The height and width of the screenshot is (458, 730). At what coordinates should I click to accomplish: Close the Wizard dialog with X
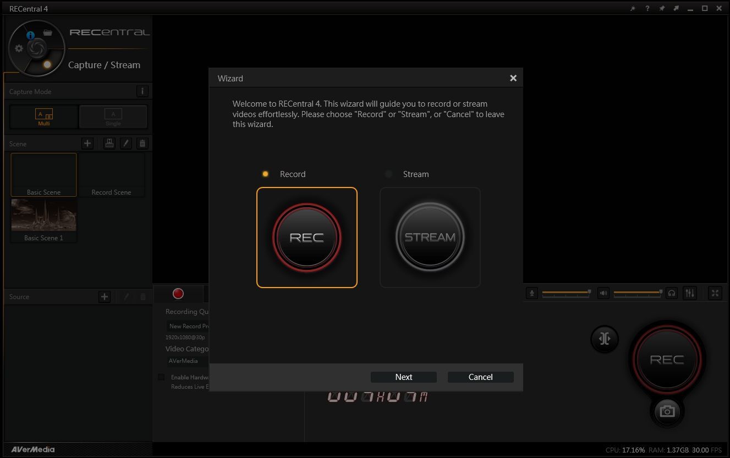tap(513, 78)
